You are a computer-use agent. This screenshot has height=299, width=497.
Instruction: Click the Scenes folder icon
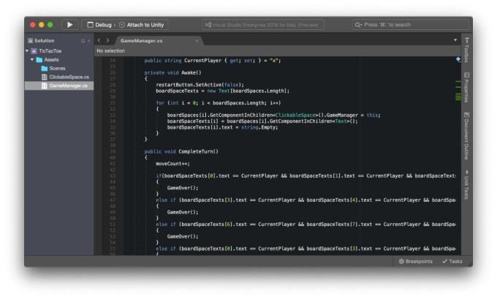[x=45, y=68]
